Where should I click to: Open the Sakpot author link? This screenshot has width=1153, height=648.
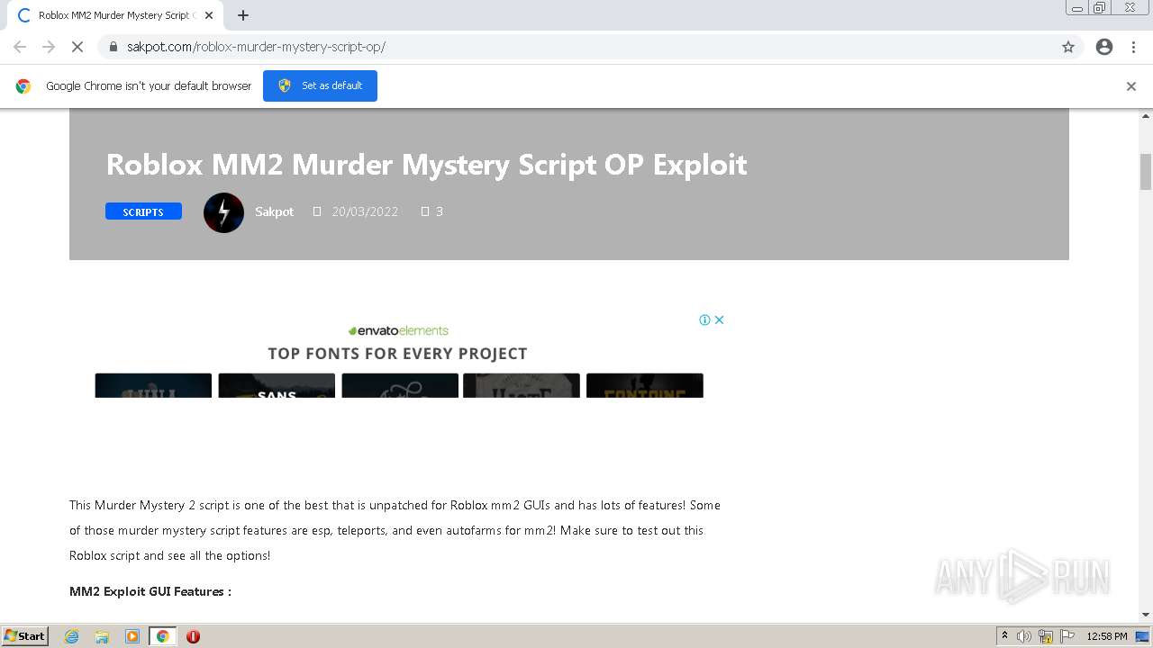pyautogui.click(x=274, y=211)
